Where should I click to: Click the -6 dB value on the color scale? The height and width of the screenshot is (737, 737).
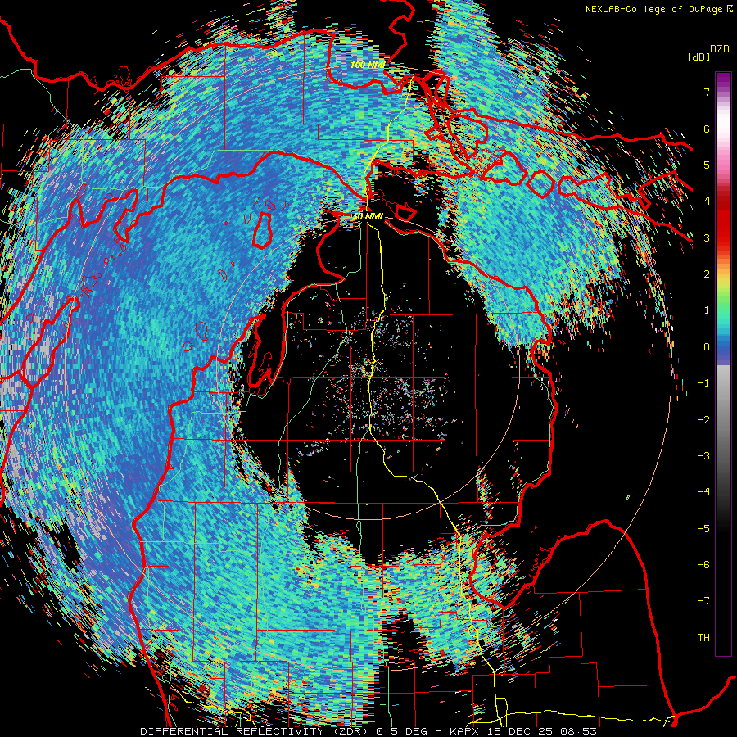703,565
